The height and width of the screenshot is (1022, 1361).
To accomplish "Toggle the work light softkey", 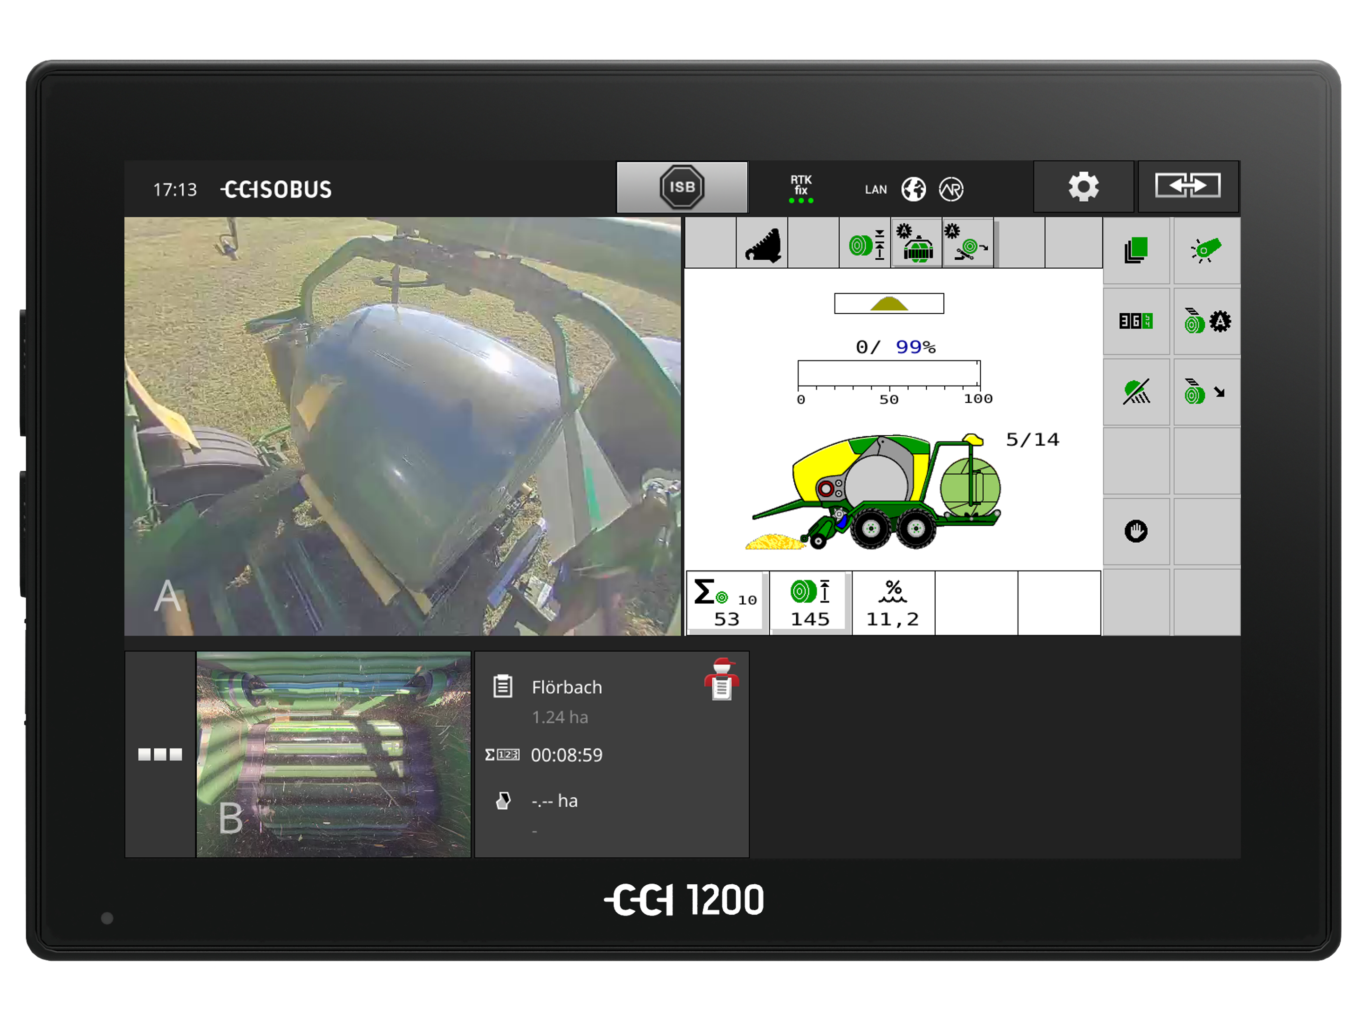I will 1206,250.
